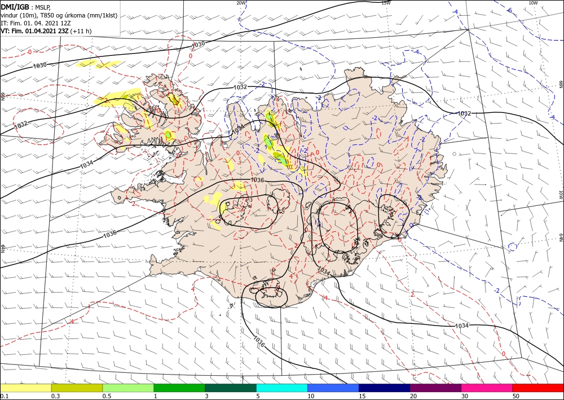
Task: Click the "1032" isobar label east of Iceland
Action: [x=464, y=113]
